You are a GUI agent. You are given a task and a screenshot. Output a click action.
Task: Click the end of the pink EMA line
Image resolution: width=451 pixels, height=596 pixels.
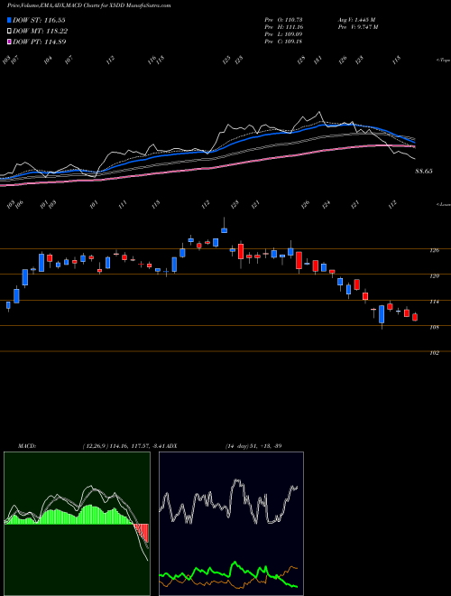click(414, 146)
